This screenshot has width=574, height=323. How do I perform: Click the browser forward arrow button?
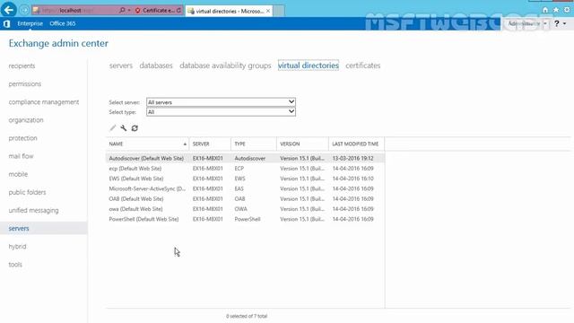(24, 10)
